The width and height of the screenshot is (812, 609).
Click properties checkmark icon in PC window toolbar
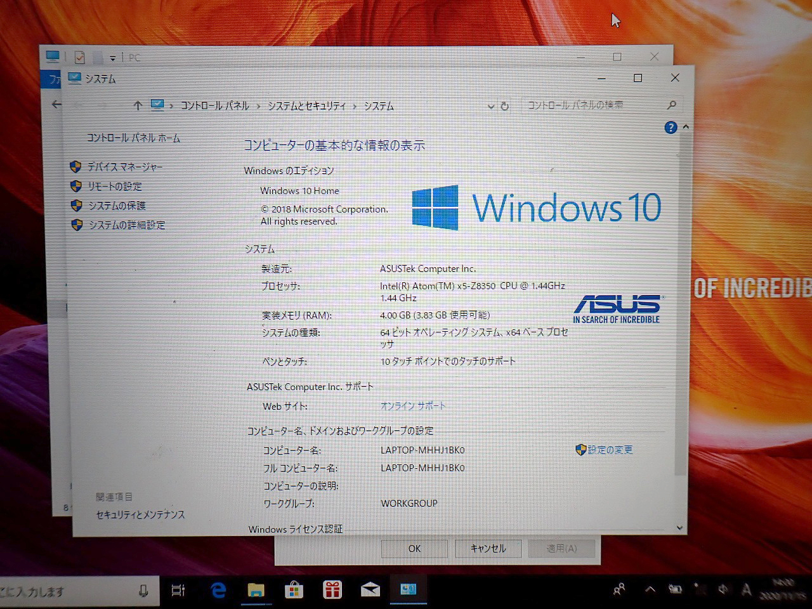coord(79,57)
